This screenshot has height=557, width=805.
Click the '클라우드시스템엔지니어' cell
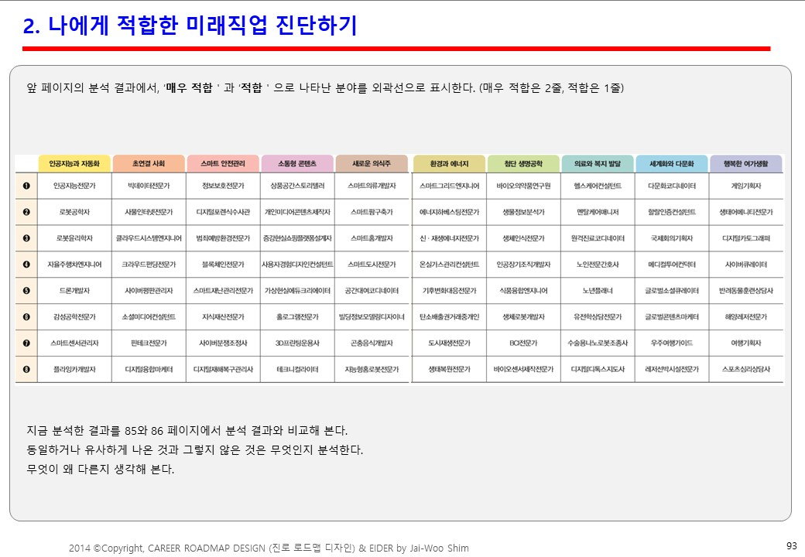pos(149,238)
